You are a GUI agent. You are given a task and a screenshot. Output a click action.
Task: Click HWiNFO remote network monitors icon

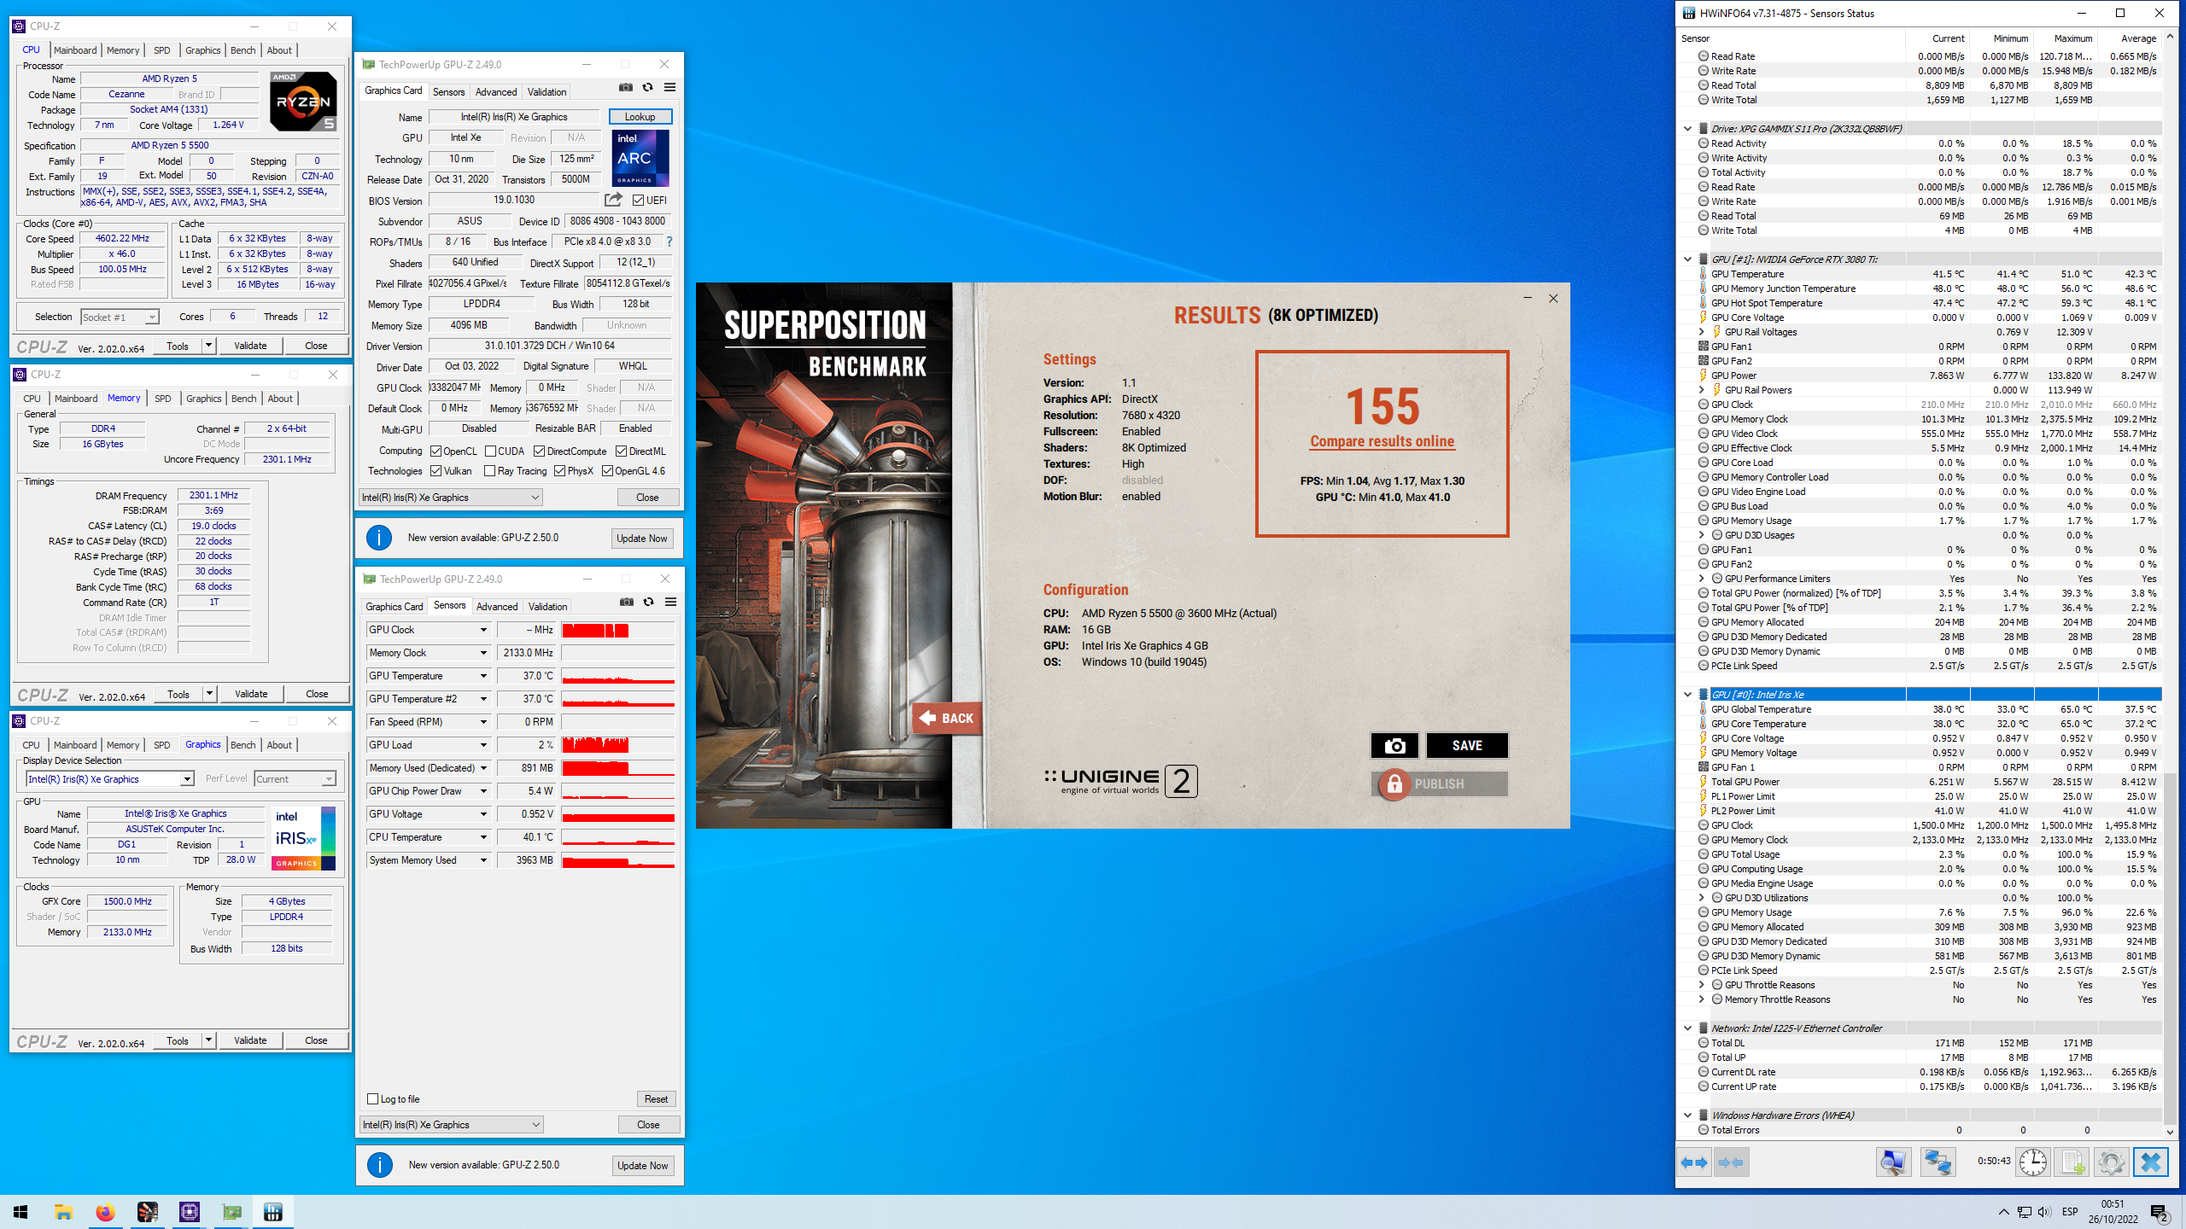tap(1938, 1162)
